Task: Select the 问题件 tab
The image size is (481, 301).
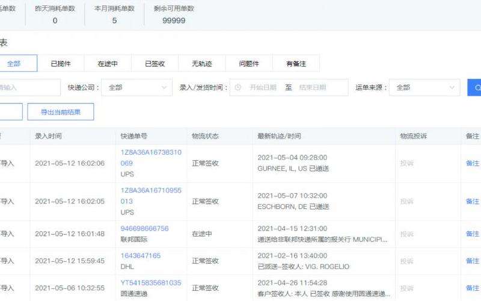Action: tap(248, 63)
